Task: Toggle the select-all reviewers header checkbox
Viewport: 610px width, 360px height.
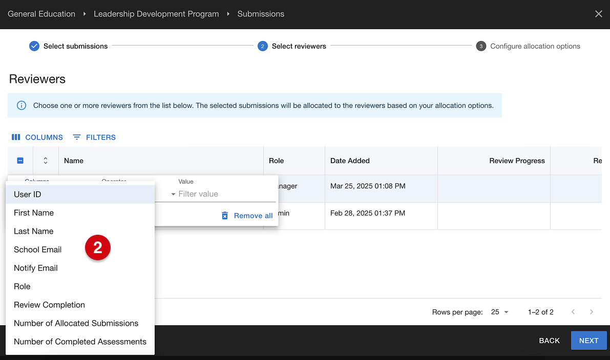Action: [x=20, y=161]
